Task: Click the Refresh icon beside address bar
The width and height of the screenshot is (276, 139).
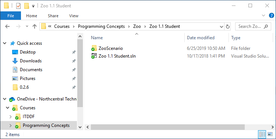Action: click(227, 26)
